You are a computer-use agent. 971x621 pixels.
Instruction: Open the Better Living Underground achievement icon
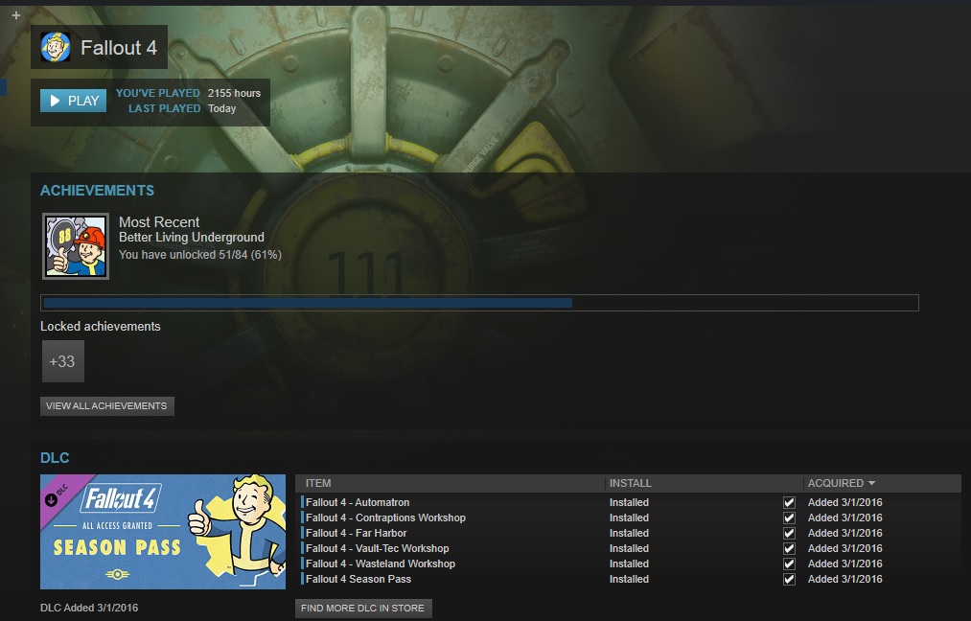pyautogui.click(x=76, y=246)
